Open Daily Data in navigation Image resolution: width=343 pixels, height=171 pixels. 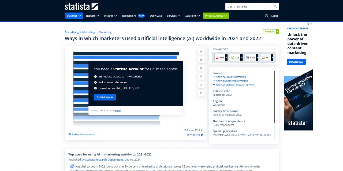tap(156, 16)
